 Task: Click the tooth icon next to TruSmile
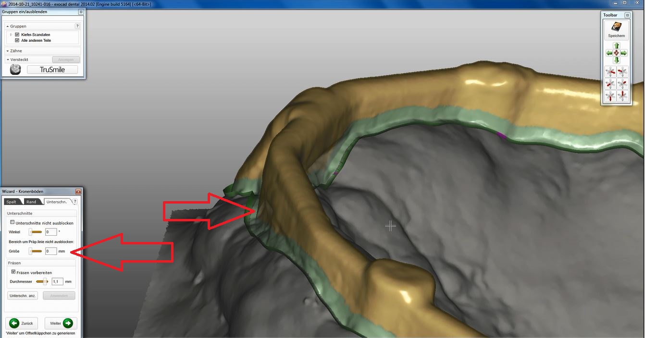click(x=15, y=70)
